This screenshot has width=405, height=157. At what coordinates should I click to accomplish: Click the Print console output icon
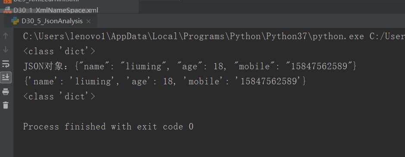pyautogui.click(x=6, y=92)
